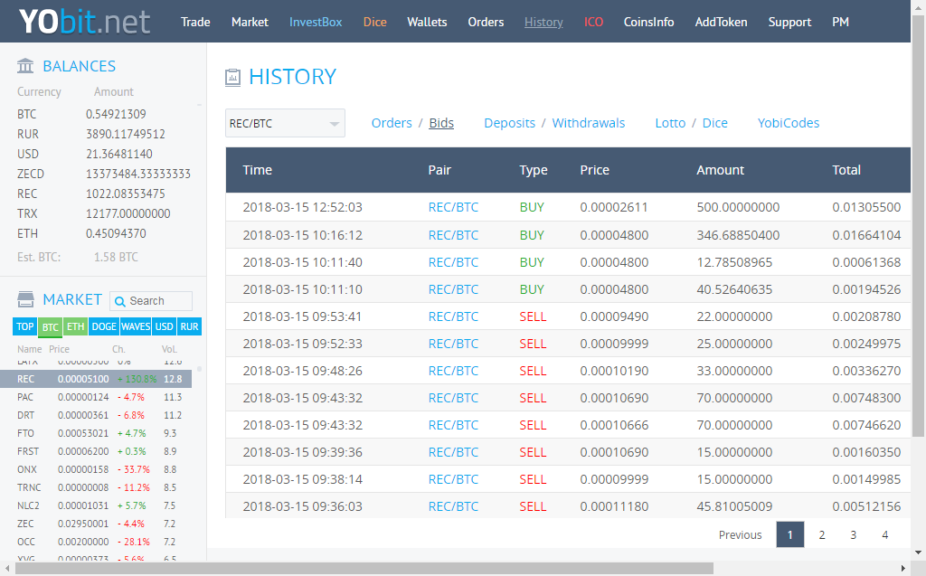The image size is (926, 576).
Task: Select the TOP market tab
Action: tap(24, 326)
